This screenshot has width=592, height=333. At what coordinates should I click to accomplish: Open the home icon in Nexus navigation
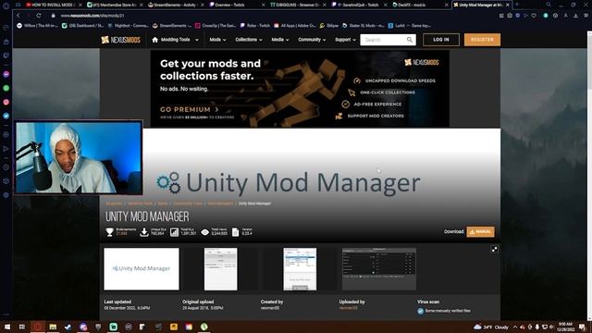click(x=154, y=40)
